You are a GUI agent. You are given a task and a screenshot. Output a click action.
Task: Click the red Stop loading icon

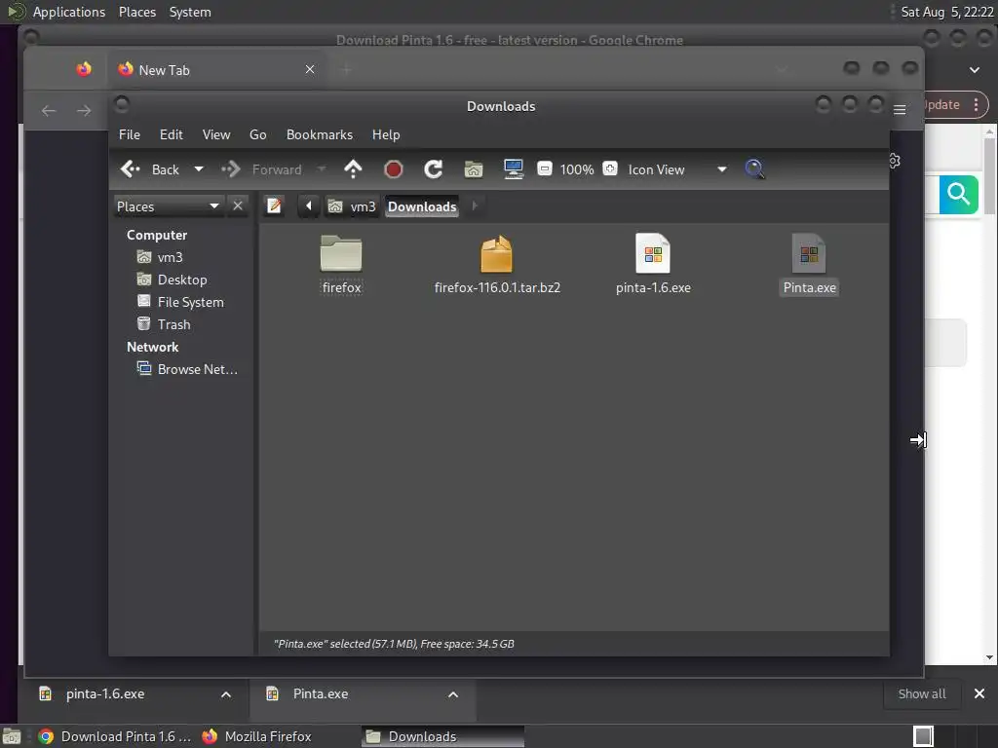point(394,169)
